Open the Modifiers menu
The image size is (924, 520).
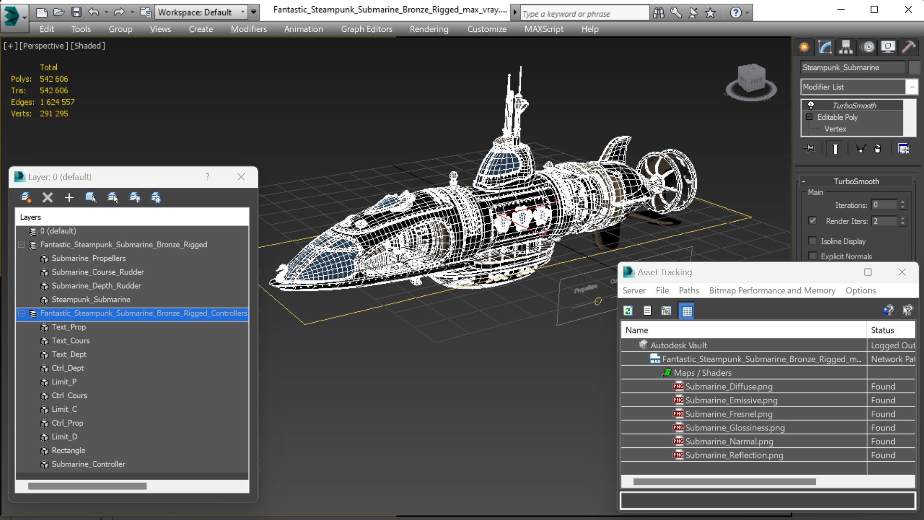click(x=249, y=29)
